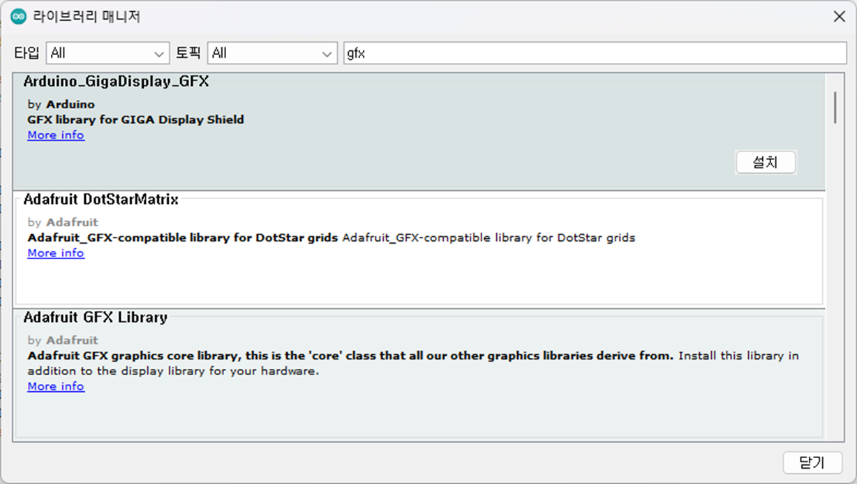This screenshot has width=857, height=484.
Task: Open More info link for Arduino_GigaDisplay_GFX
Action: [x=56, y=135]
